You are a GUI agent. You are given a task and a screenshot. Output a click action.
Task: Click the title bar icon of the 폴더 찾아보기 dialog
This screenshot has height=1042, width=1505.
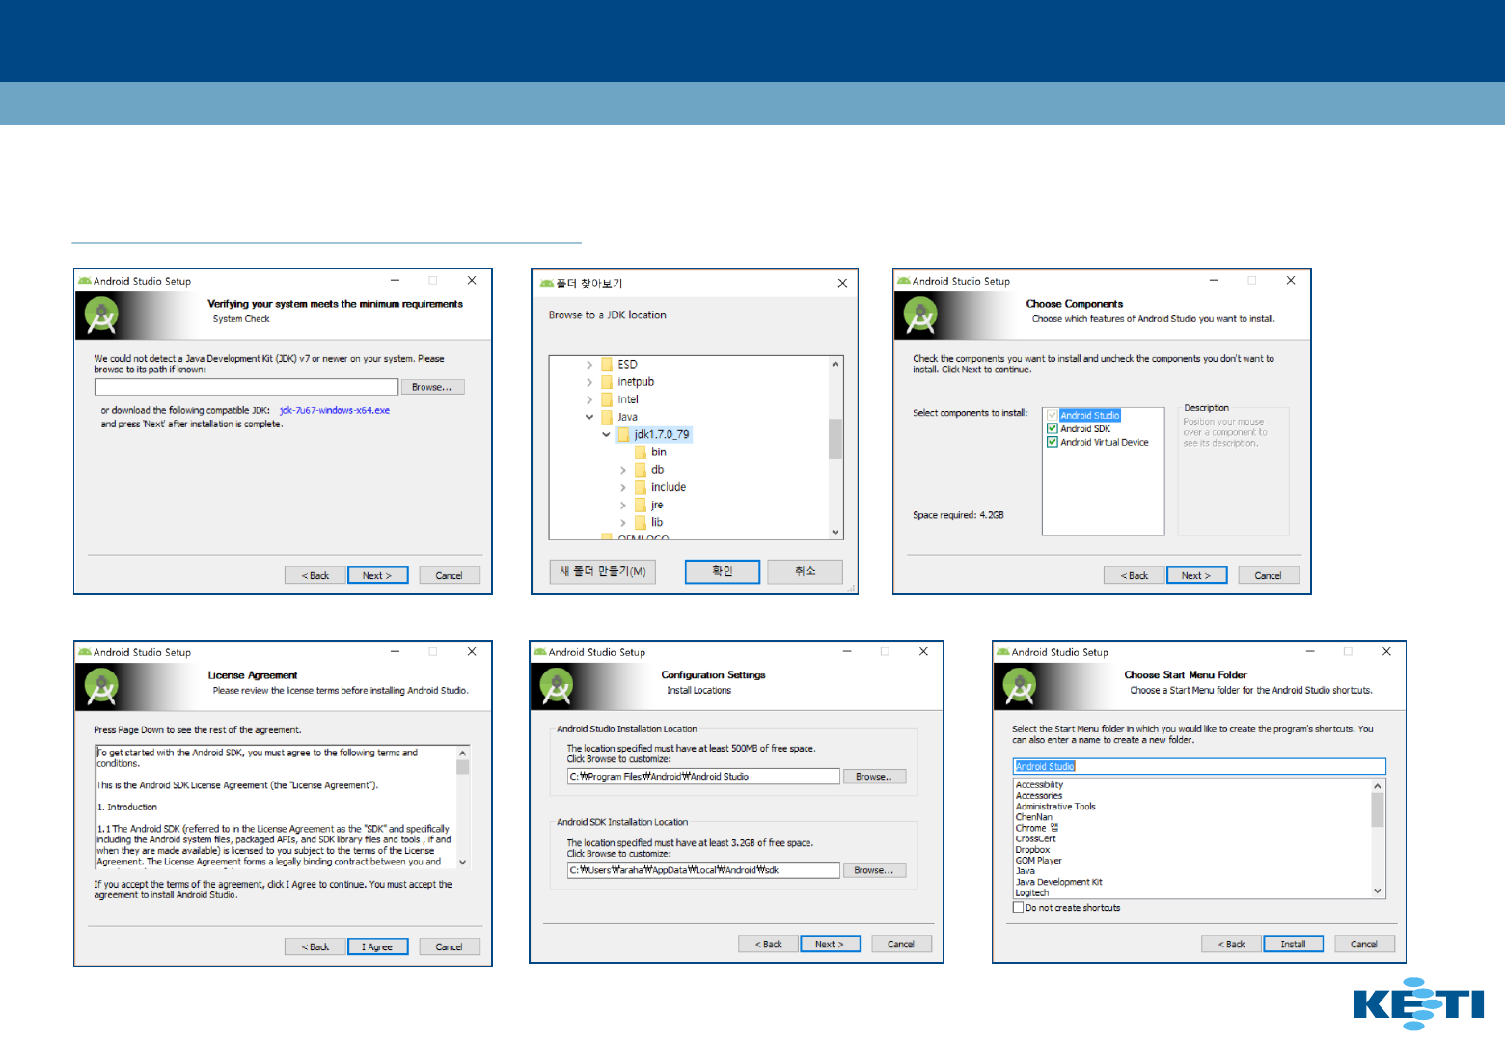(x=547, y=283)
